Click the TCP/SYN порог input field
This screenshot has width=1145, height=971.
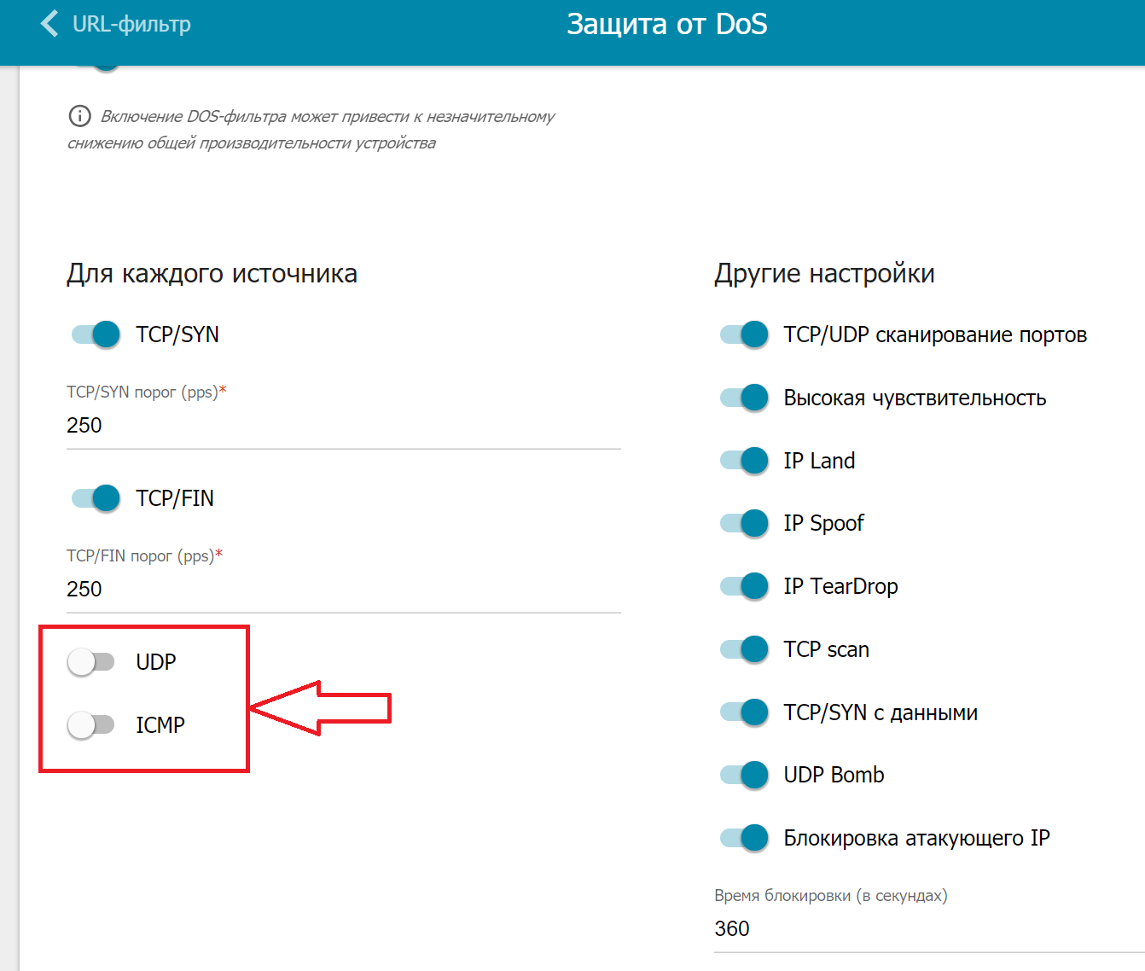[343, 425]
